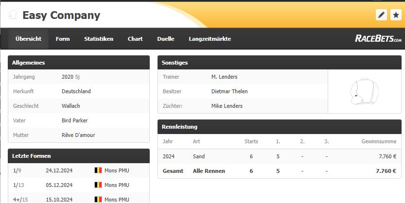
Task: Switch to the Form tab
Action: point(63,39)
